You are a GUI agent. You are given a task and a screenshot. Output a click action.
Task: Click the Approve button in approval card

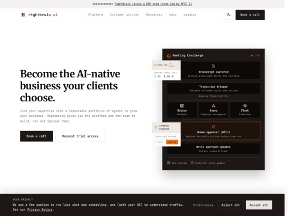click(172, 142)
